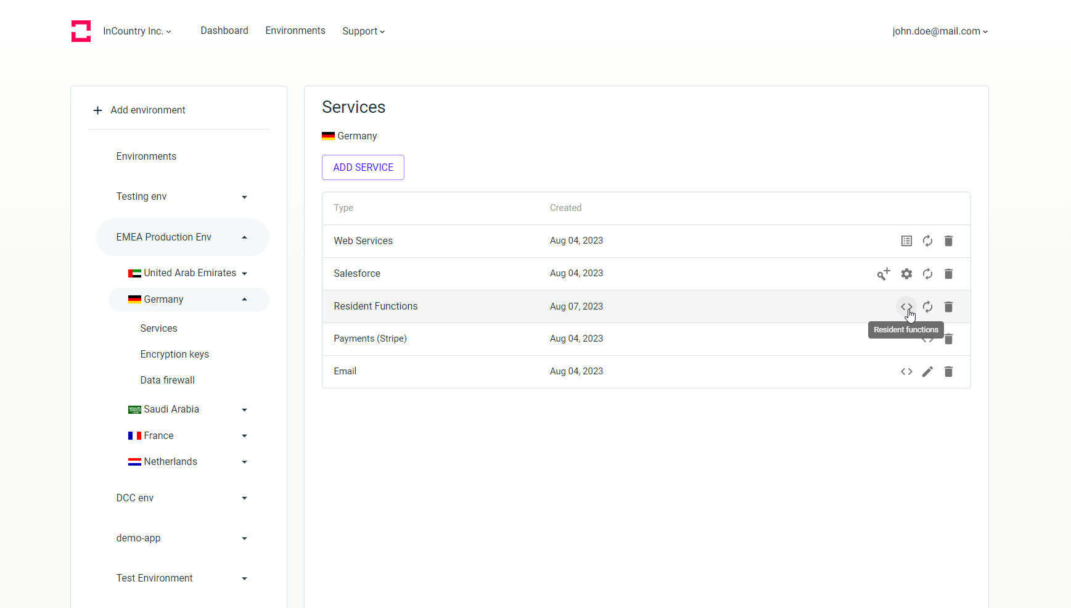Image resolution: width=1071 pixels, height=608 pixels.
Task: Click the InCountry logo icon
Action: tap(81, 31)
